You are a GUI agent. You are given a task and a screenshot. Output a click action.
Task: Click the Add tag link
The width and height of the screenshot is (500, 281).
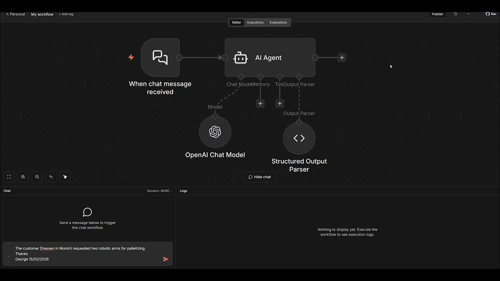66,14
